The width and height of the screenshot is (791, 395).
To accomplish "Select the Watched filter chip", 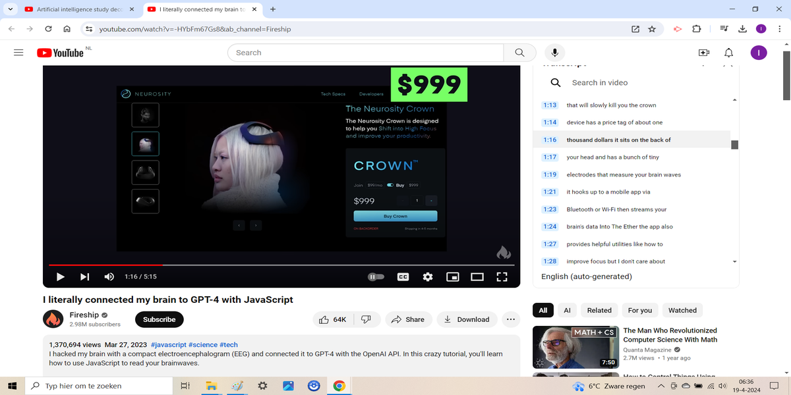I will coord(682,310).
